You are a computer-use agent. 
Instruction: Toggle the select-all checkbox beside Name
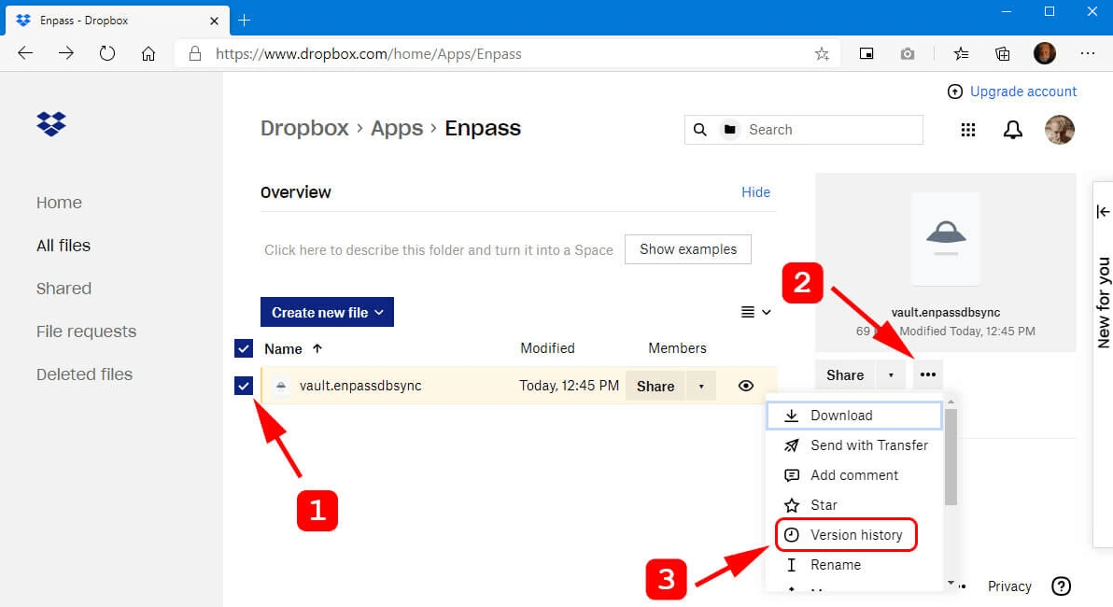244,348
